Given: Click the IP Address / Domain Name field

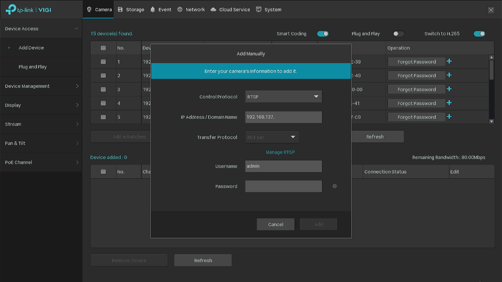Looking at the screenshot, I should 284,117.
